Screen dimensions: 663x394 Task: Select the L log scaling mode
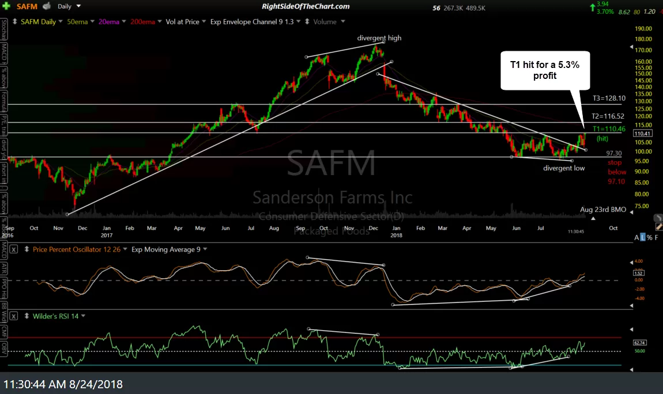643,238
